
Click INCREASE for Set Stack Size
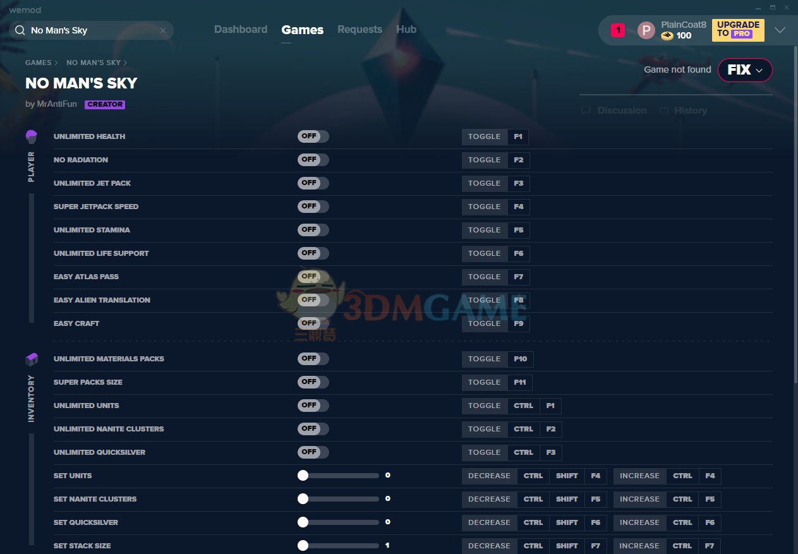tap(639, 546)
